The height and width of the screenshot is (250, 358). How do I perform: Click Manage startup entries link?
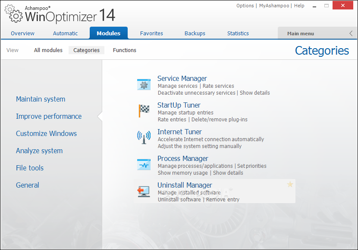click(x=185, y=112)
